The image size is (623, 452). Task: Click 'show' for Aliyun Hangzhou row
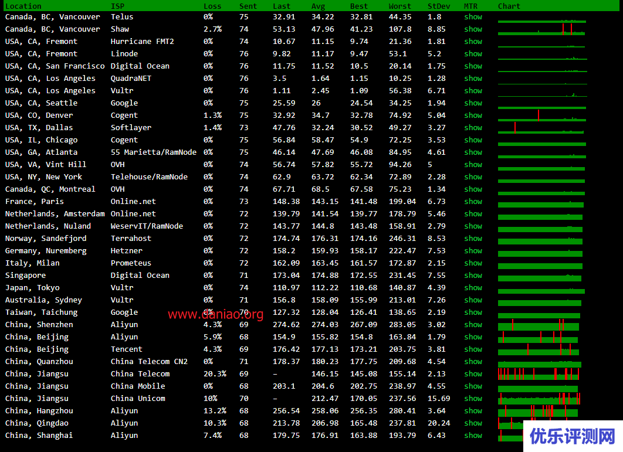coord(473,411)
